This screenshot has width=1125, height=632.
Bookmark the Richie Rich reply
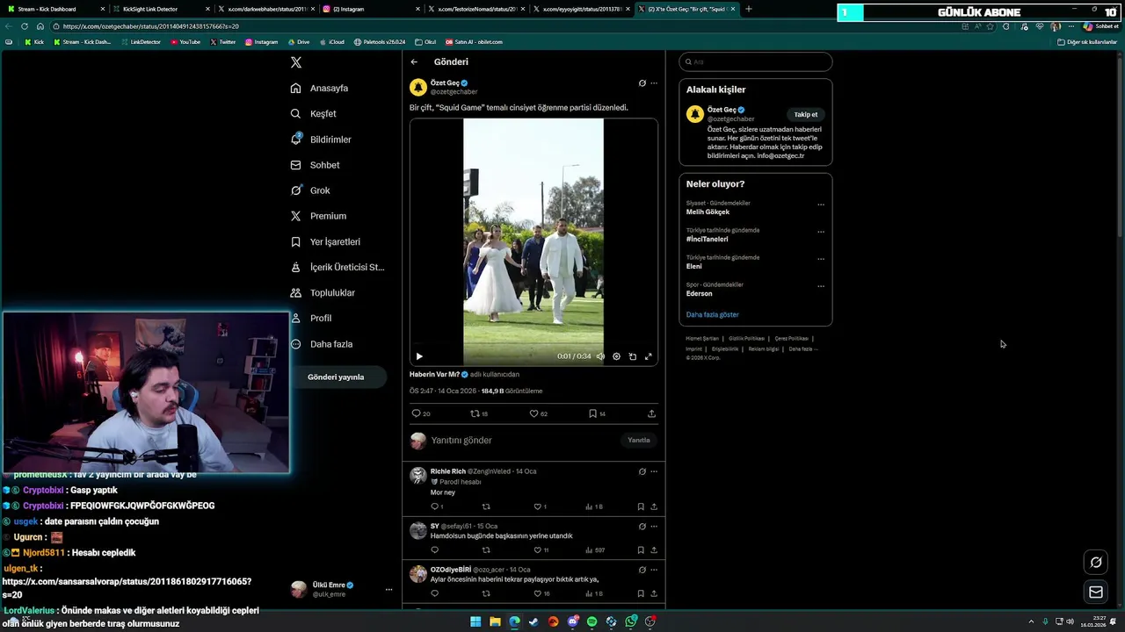641,506
